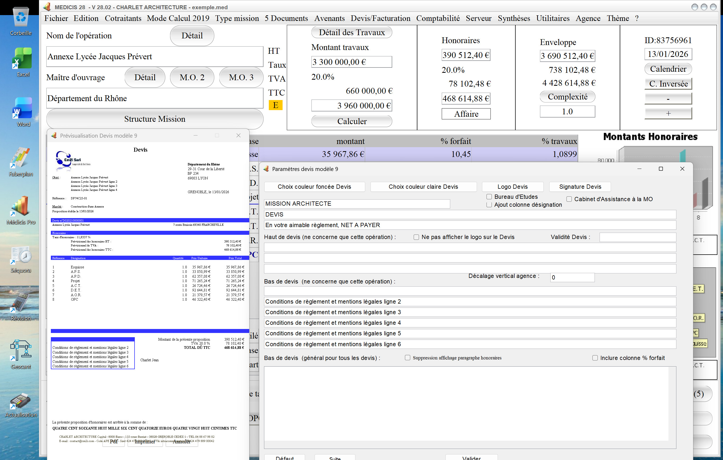
Task: Edit the MISSION ARCHITECTE text field
Action: coord(357,204)
